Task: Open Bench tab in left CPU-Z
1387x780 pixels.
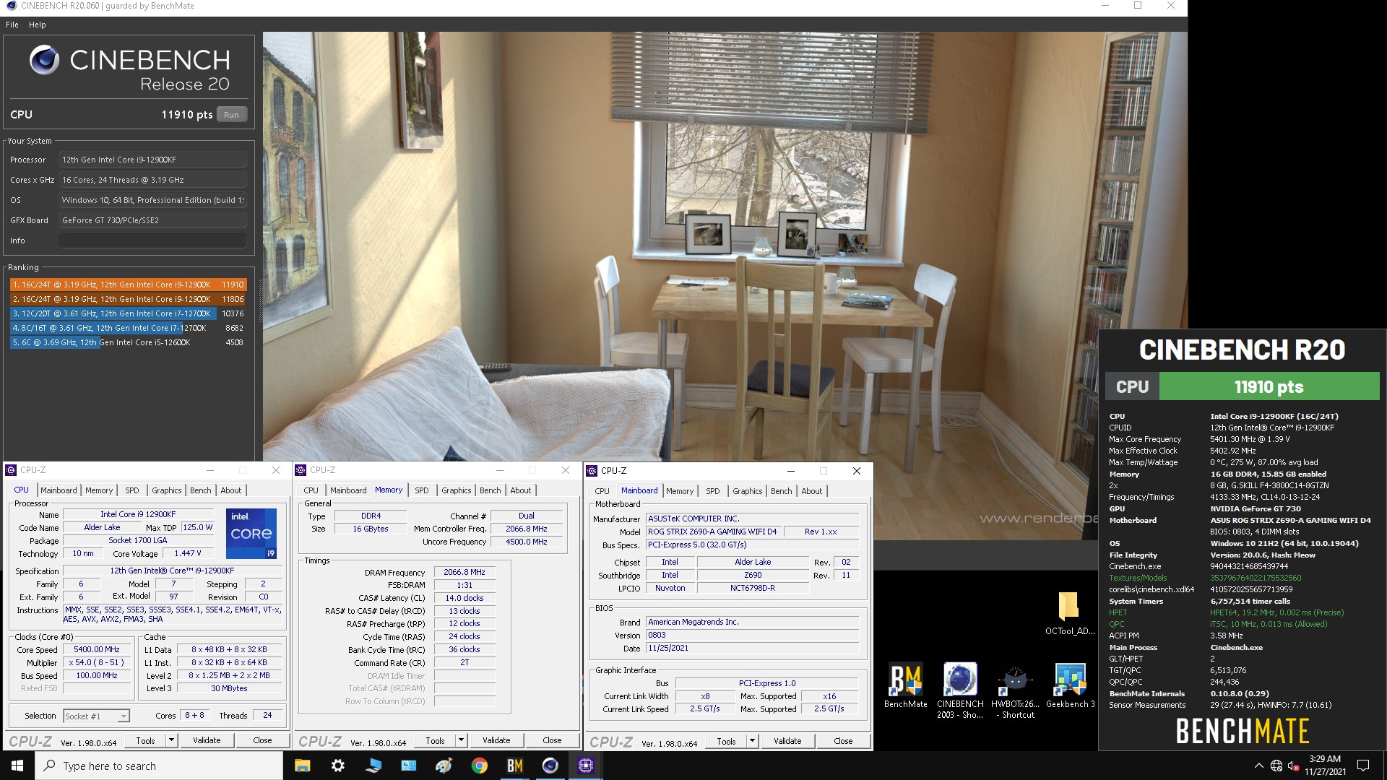Action: [201, 490]
